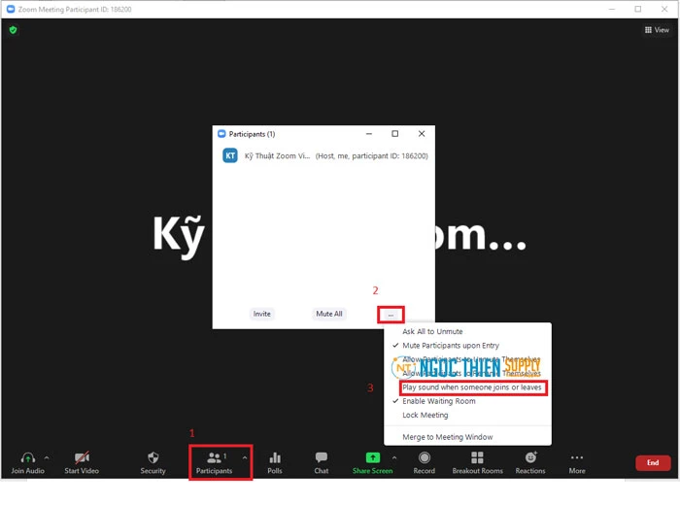The width and height of the screenshot is (680, 506).
Task: Click the green encryption shield icon
Action: (x=13, y=30)
